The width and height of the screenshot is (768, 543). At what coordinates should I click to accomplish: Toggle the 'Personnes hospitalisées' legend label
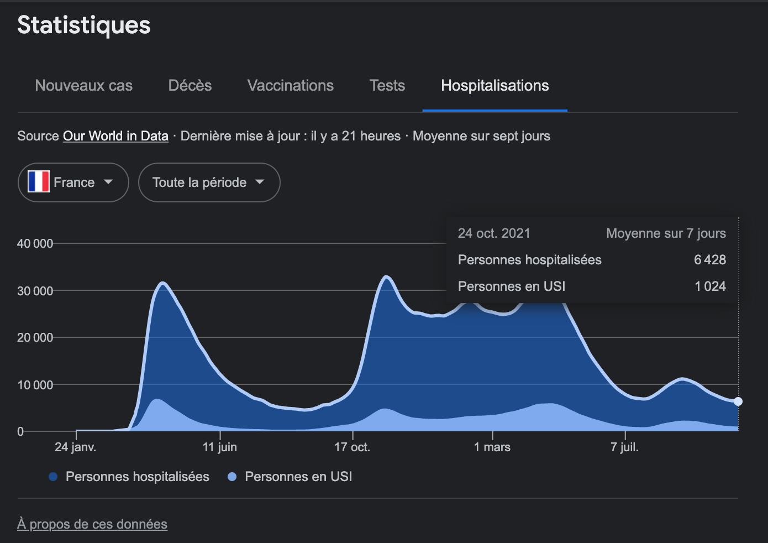pyautogui.click(x=137, y=477)
